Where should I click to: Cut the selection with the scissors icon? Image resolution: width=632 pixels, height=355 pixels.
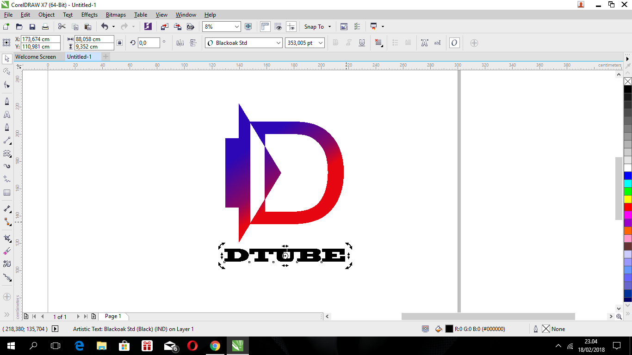point(62,27)
